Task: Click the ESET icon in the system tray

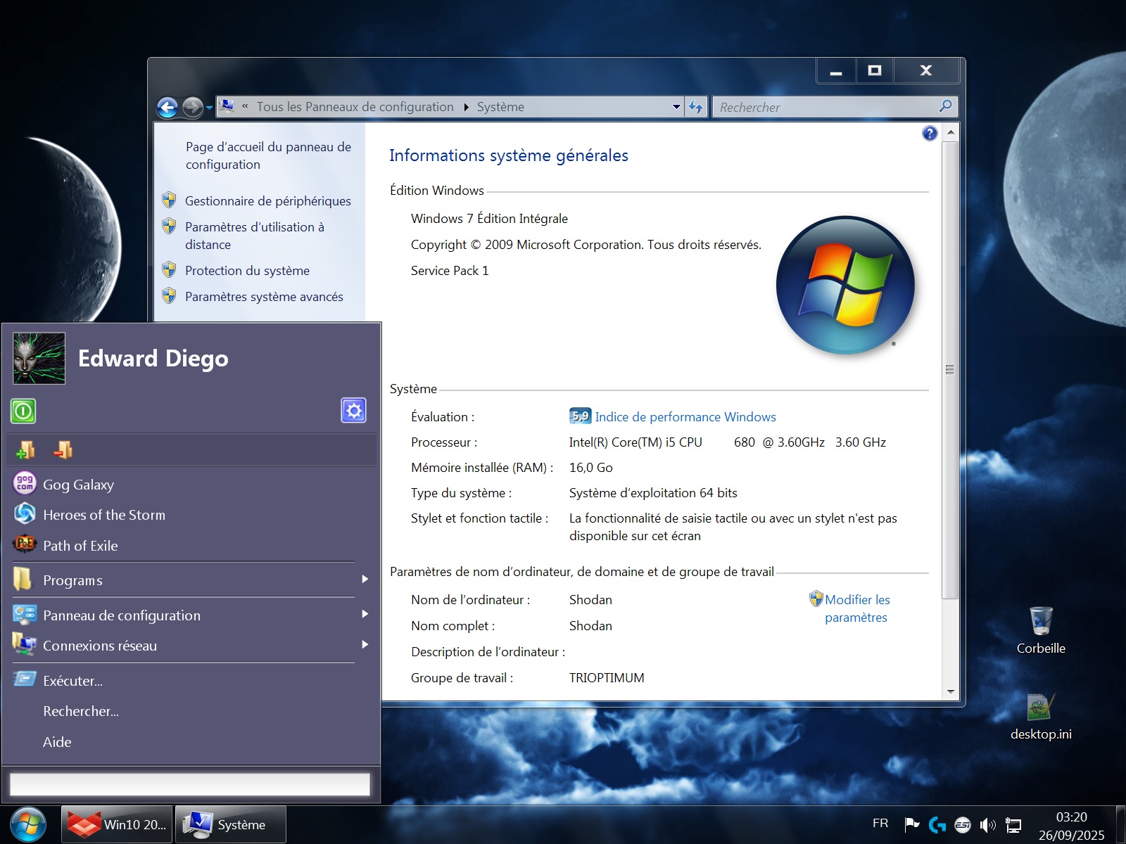Action: tap(961, 823)
